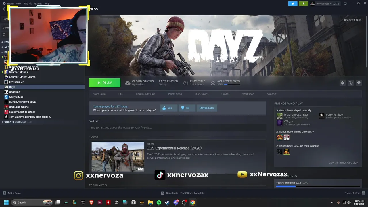Open the Workshop tab
Image resolution: width=368 pixels, height=207 pixels.
(248, 94)
